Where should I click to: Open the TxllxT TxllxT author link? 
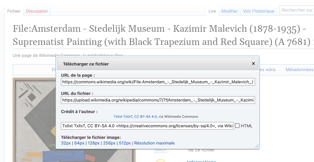123,117
